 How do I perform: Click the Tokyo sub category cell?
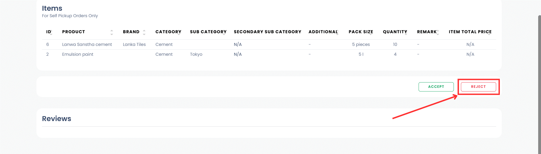[196, 54]
